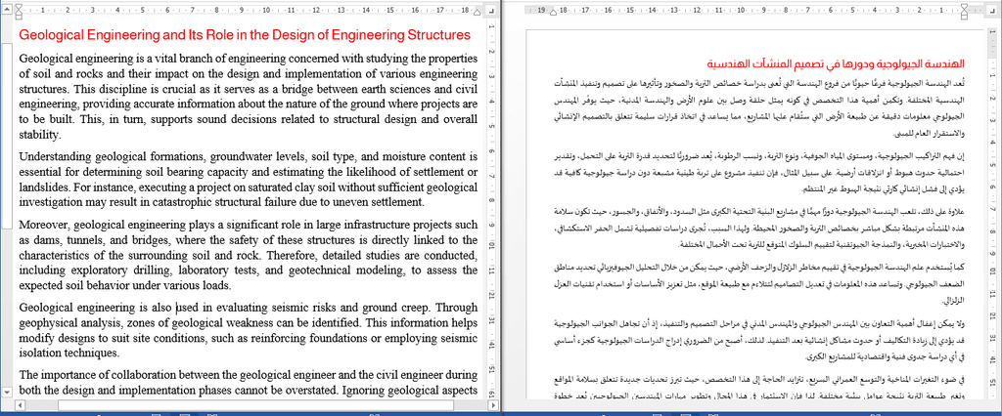Screen dimensions: 1002x416
Task: Click the phrase "The importance of collaboration"
Action: coord(97,374)
